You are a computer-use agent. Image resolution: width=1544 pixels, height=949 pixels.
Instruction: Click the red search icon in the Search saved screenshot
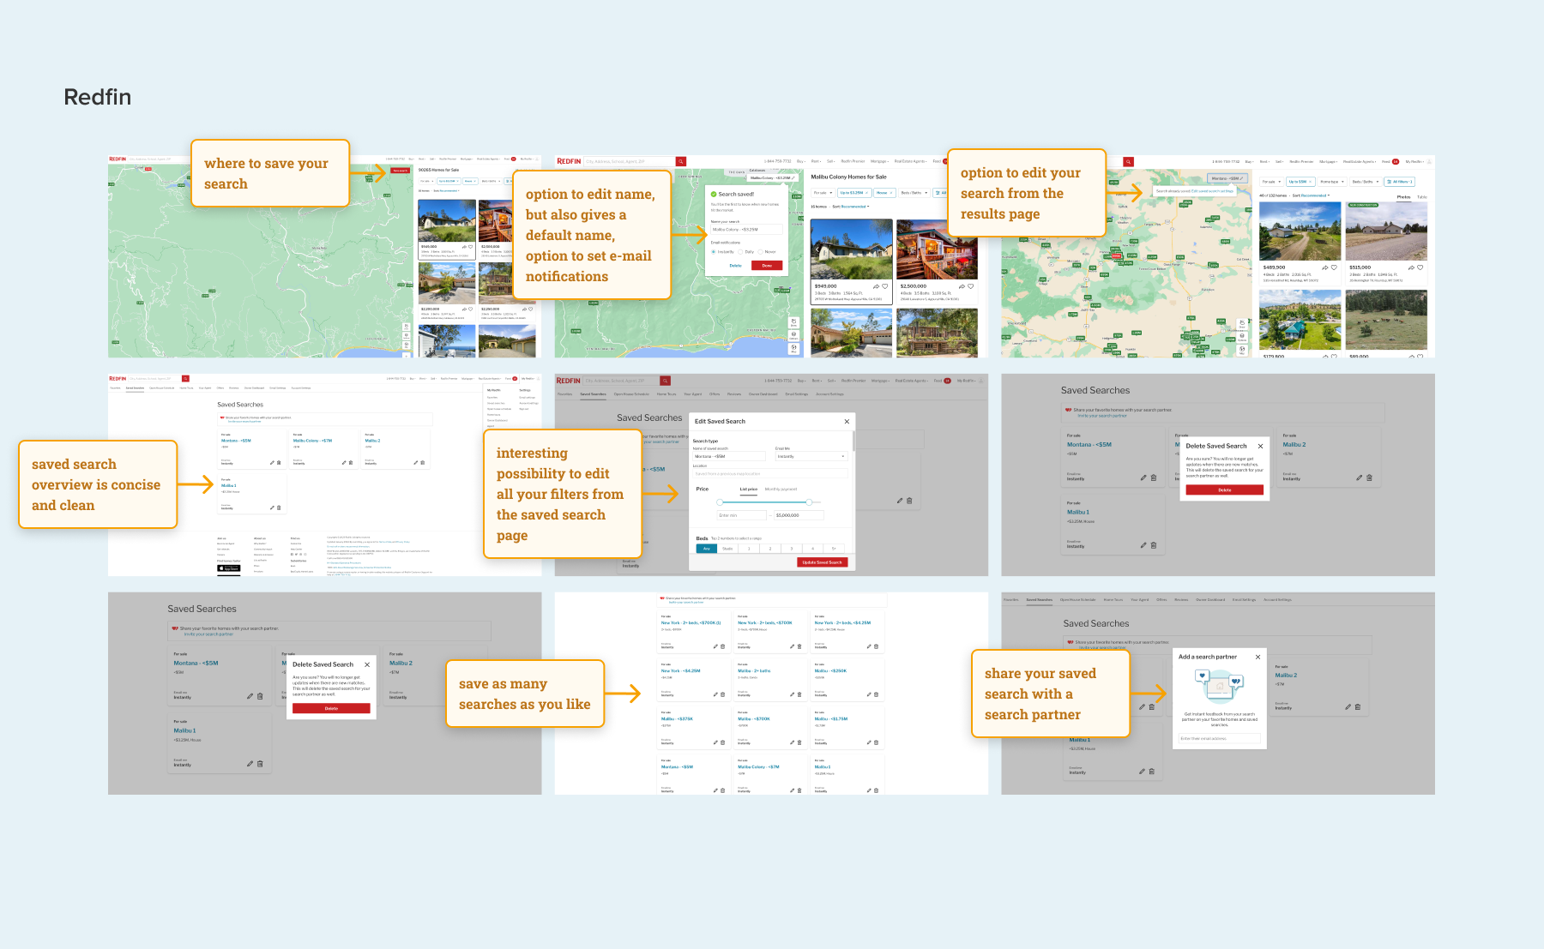click(x=681, y=161)
